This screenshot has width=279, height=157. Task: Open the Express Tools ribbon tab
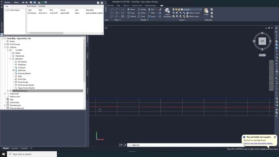tap(137, 6)
